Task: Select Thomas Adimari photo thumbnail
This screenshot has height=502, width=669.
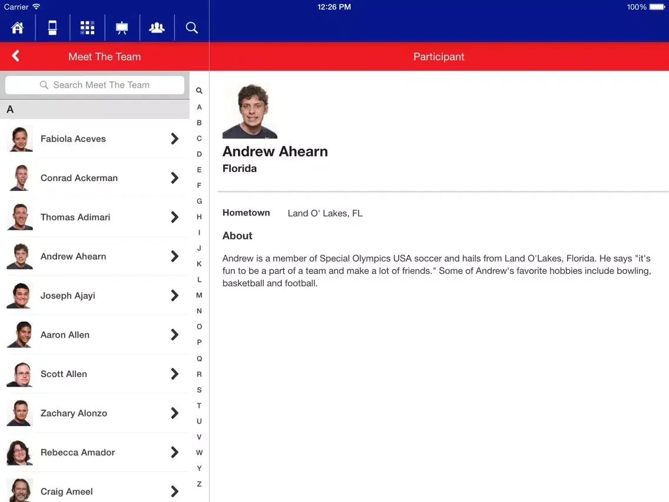Action: 19,217
